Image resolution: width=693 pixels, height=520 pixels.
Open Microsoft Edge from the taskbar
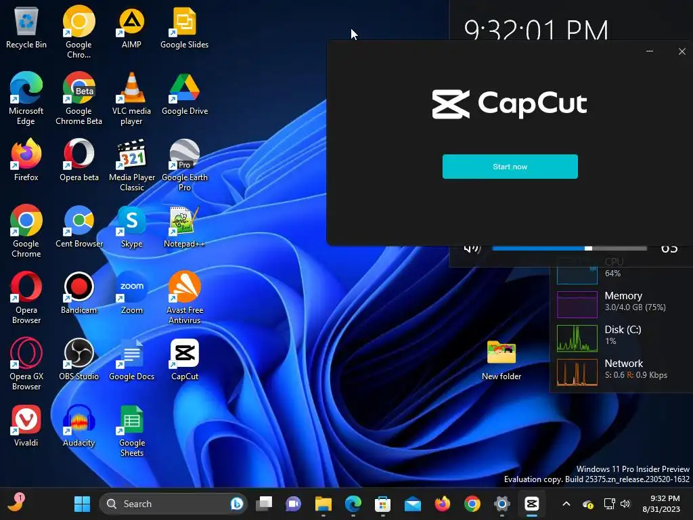tap(353, 504)
